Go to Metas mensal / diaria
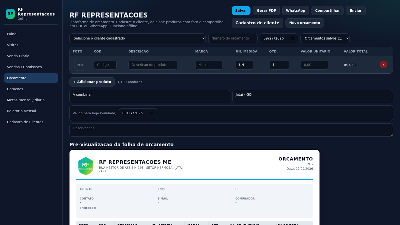This screenshot has height=225, width=400. 31,100
